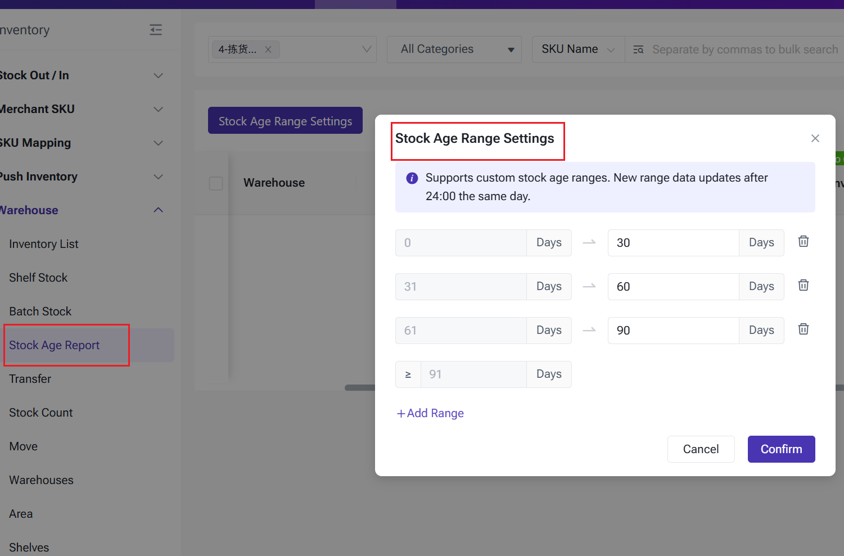Open Inventory List in the sidebar
This screenshot has width=844, height=556.
coord(44,244)
